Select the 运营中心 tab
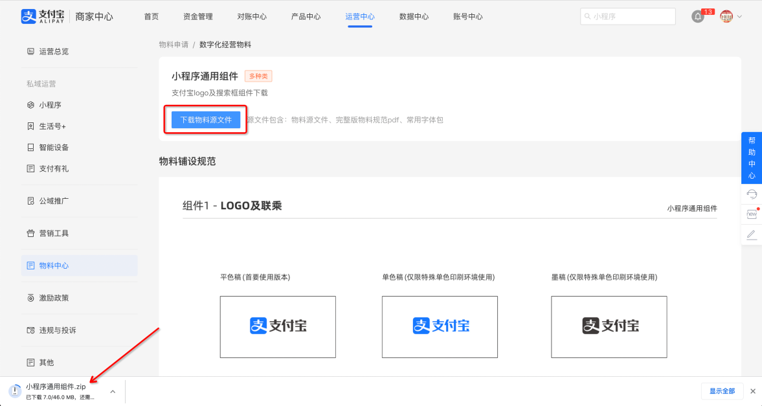This screenshot has height=406, width=762. tap(359, 17)
